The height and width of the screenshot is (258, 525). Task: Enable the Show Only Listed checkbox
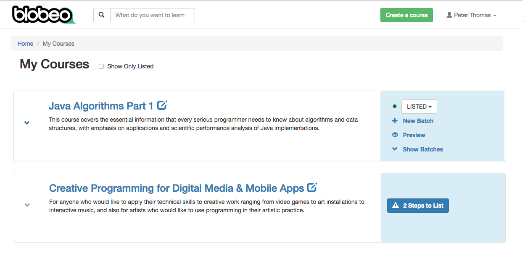[x=101, y=66]
